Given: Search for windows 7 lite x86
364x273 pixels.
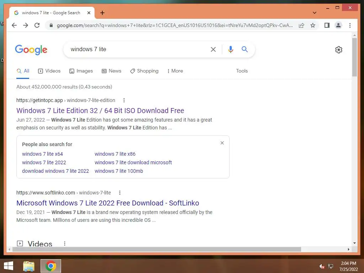Looking at the screenshot, I should [115, 154].
